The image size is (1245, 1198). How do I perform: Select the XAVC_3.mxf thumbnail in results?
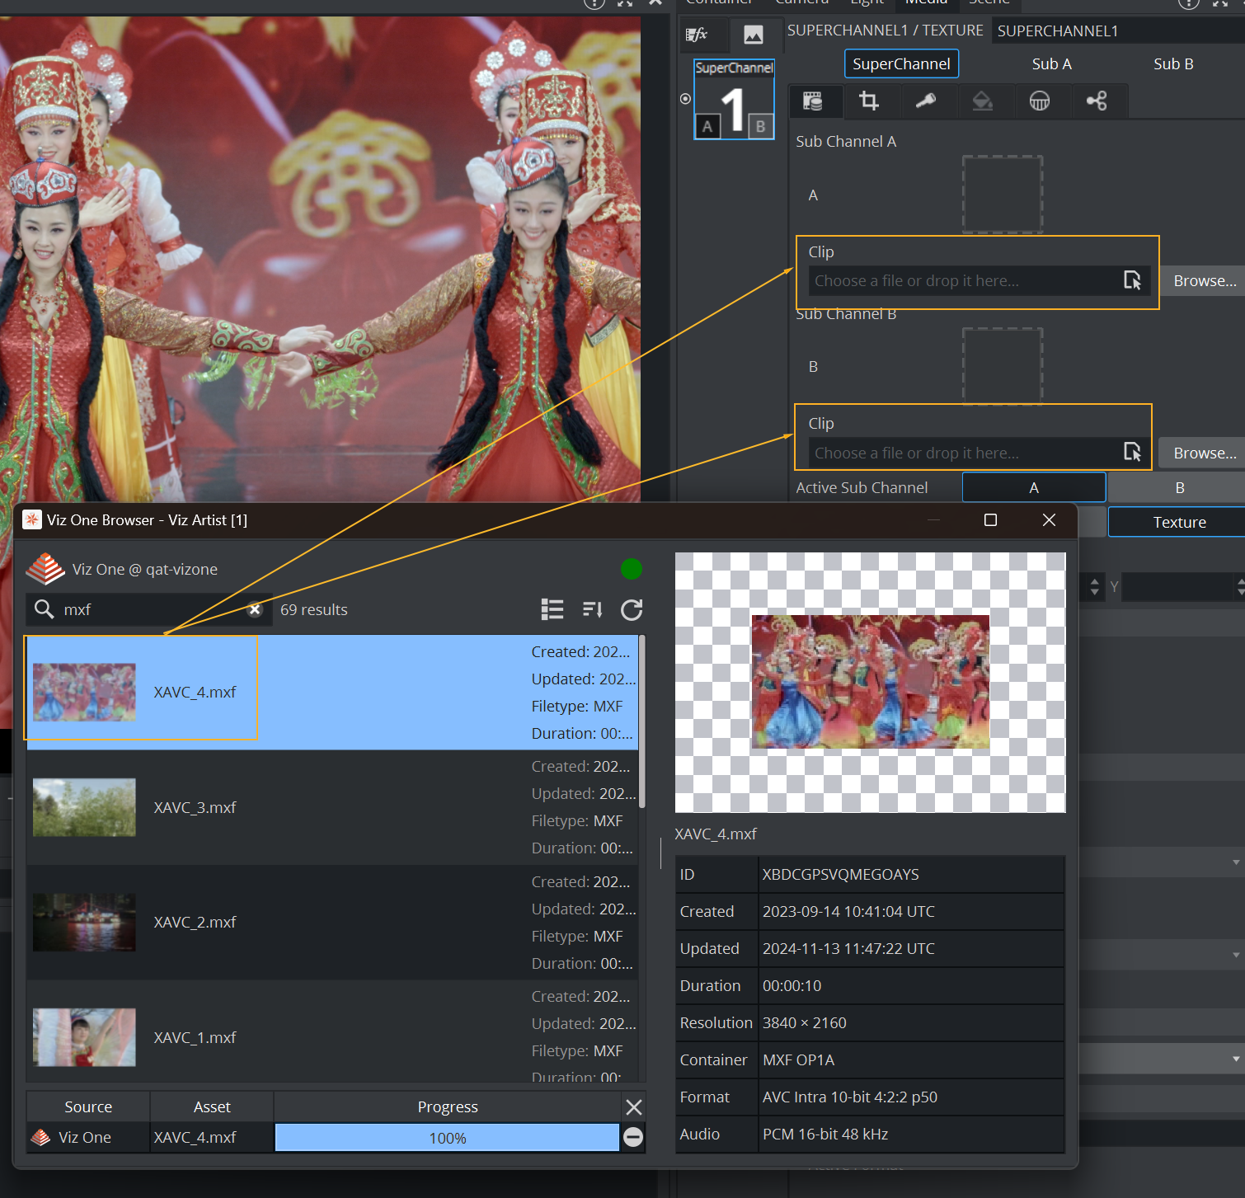[84, 807]
